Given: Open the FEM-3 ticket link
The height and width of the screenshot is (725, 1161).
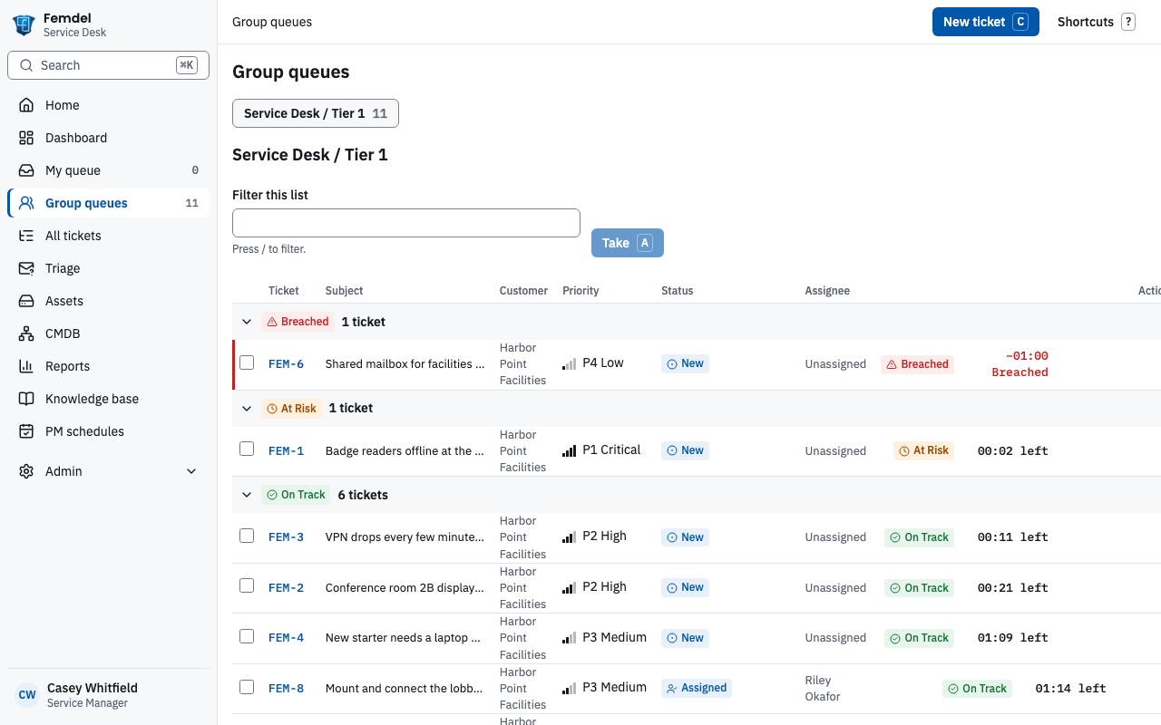Looking at the screenshot, I should pyautogui.click(x=286, y=537).
